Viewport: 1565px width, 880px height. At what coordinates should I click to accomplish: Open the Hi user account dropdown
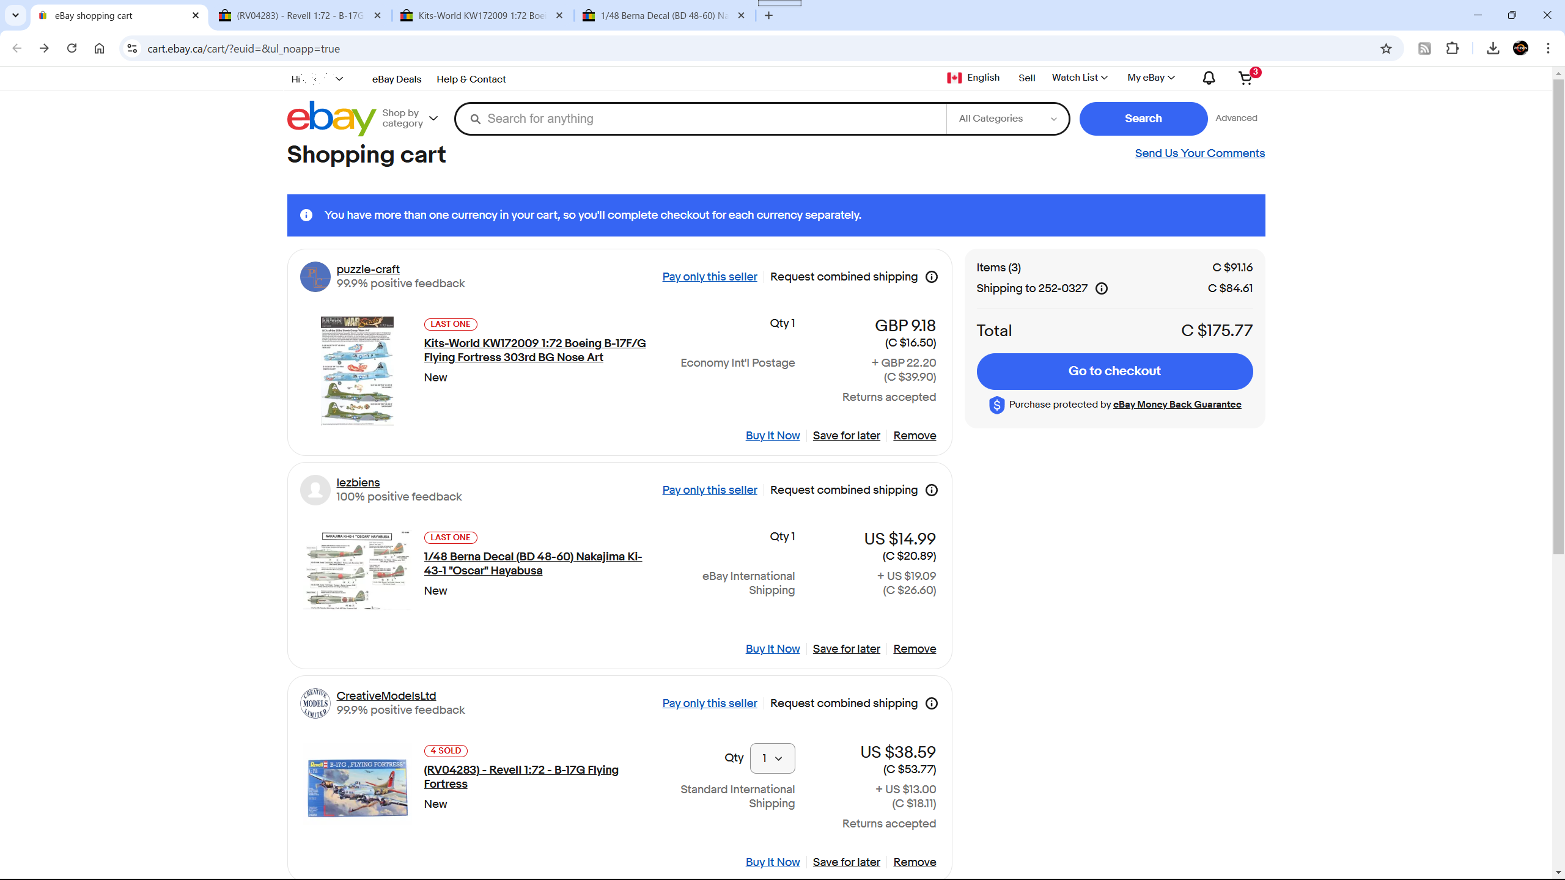point(317,79)
